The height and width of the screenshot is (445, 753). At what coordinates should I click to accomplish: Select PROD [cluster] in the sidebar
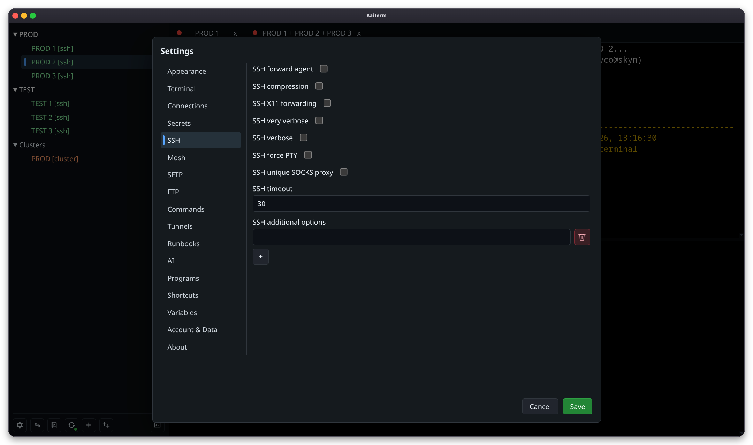pos(55,159)
